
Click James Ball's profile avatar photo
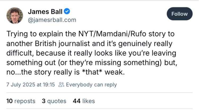coord(14,16)
